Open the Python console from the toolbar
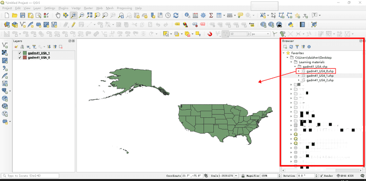 click(291, 25)
